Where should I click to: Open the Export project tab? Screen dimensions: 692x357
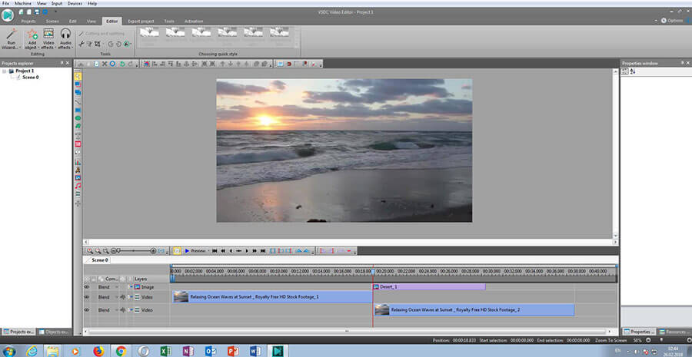(x=141, y=21)
